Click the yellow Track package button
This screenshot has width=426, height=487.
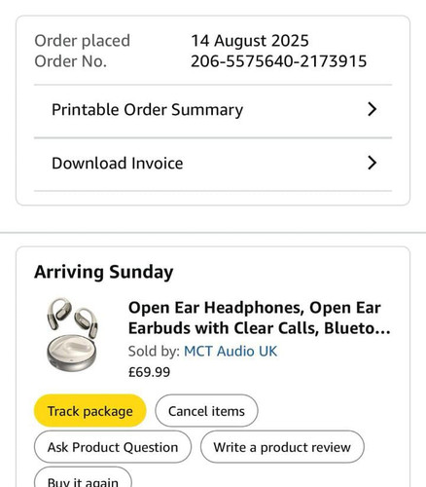[x=90, y=411]
